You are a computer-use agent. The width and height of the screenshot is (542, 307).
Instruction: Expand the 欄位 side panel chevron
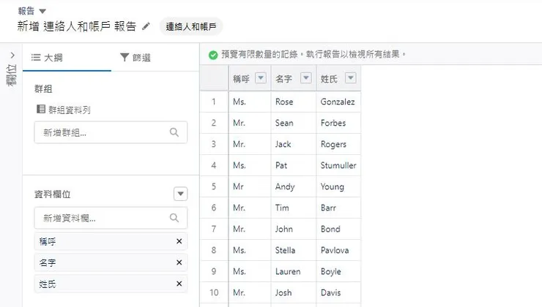pos(12,56)
